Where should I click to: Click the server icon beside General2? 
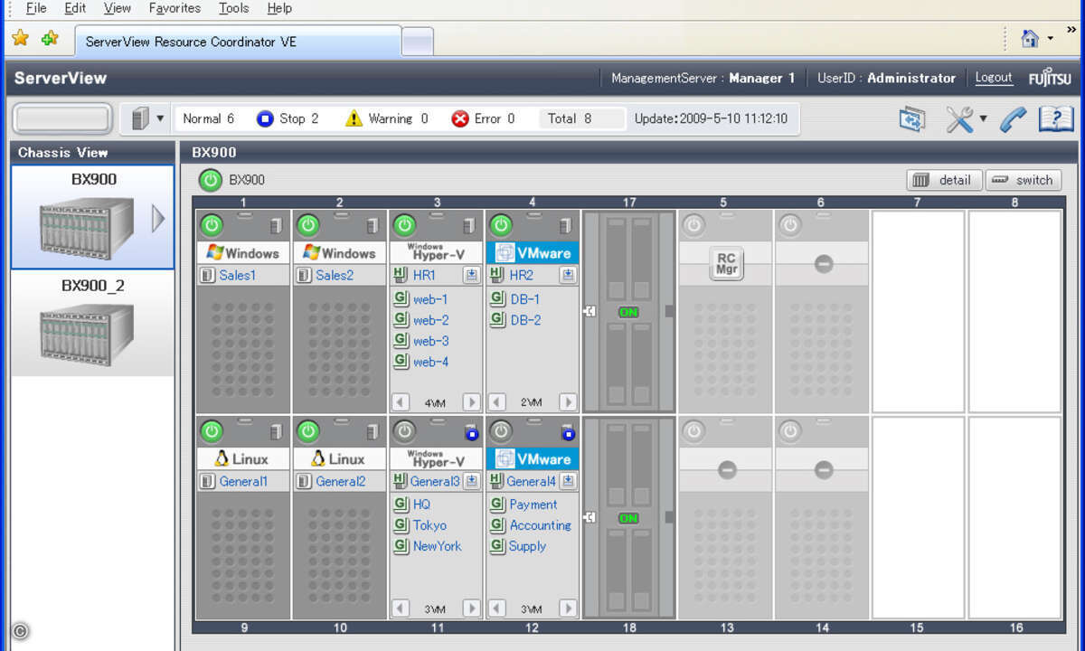(x=304, y=481)
